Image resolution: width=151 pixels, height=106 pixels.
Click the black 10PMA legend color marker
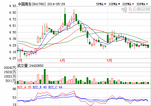(119, 4)
